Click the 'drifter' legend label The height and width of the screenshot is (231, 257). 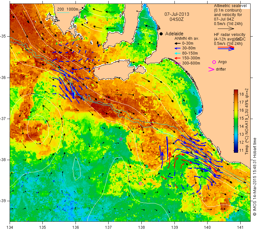click(x=221, y=69)
